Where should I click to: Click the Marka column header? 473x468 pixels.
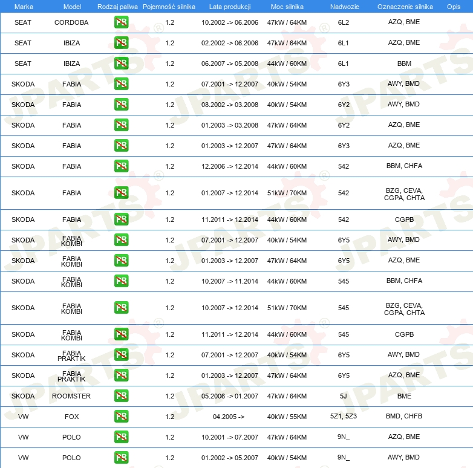point(24,7)
